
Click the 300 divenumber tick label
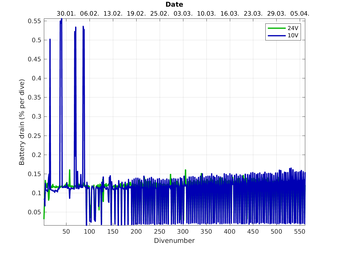[x=183, y=232]
